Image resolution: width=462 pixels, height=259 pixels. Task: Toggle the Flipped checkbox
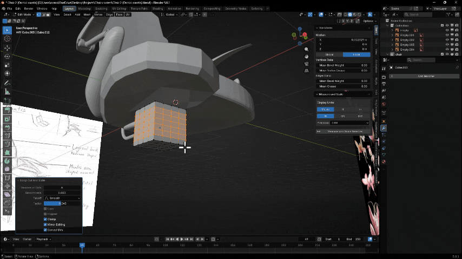45,214
